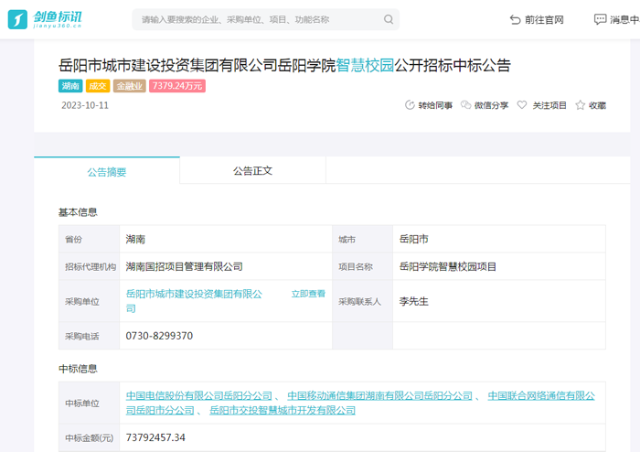Click 采购联系人 label cell
640x452 pixels.
point(362,301)
